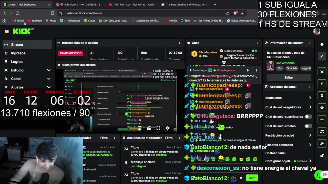Toggle the chat bubble icon in right sidebar
328x184 pixels.
tap(322, 108)
